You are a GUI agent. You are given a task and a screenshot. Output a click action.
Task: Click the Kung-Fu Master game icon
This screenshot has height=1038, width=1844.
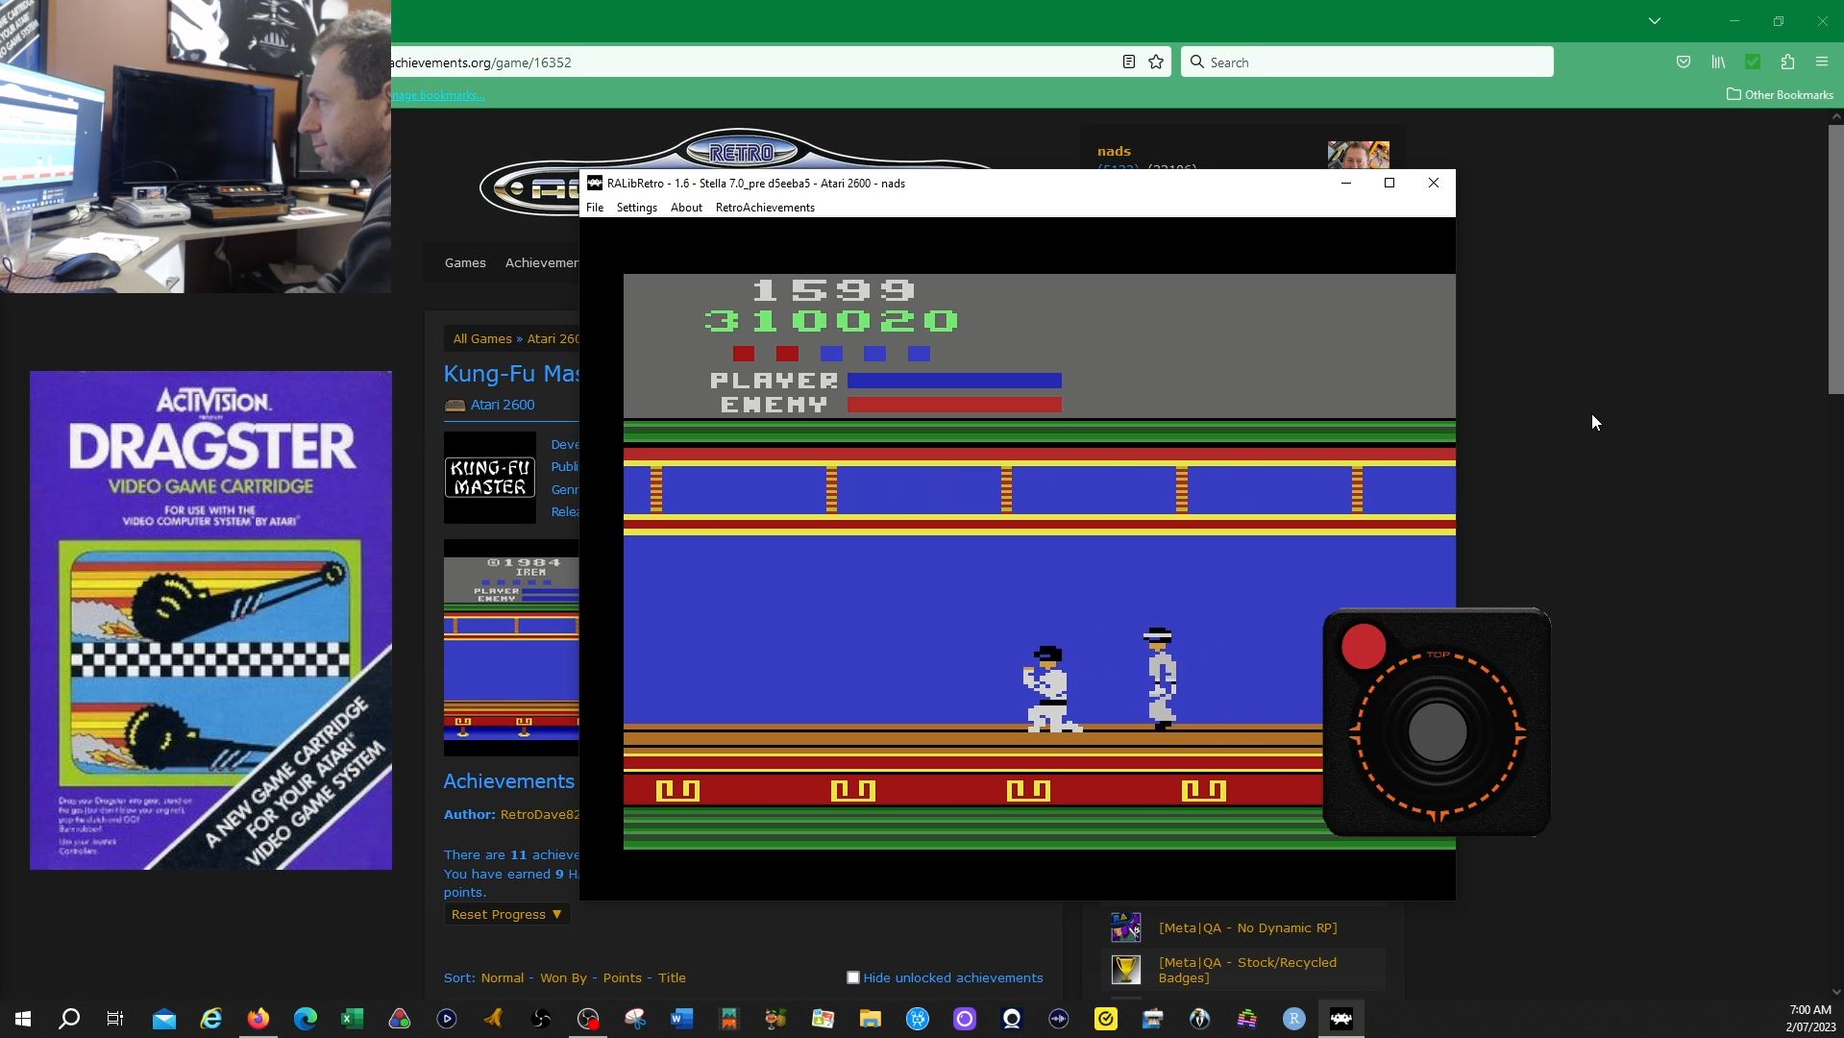pos(490,478)
